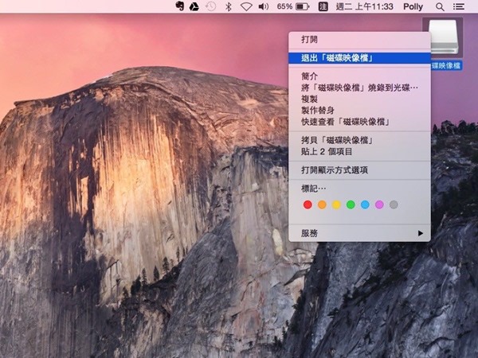Choose 退出「磁碟映像檔」 to eject
Viewport: 478px width, 358px height.
tap(359, 58)
